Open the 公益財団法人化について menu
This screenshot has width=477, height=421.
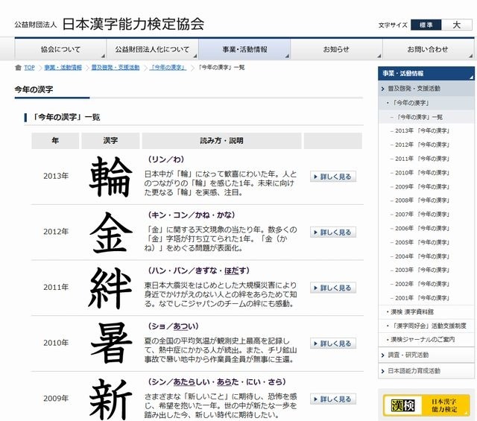[152, 49]
